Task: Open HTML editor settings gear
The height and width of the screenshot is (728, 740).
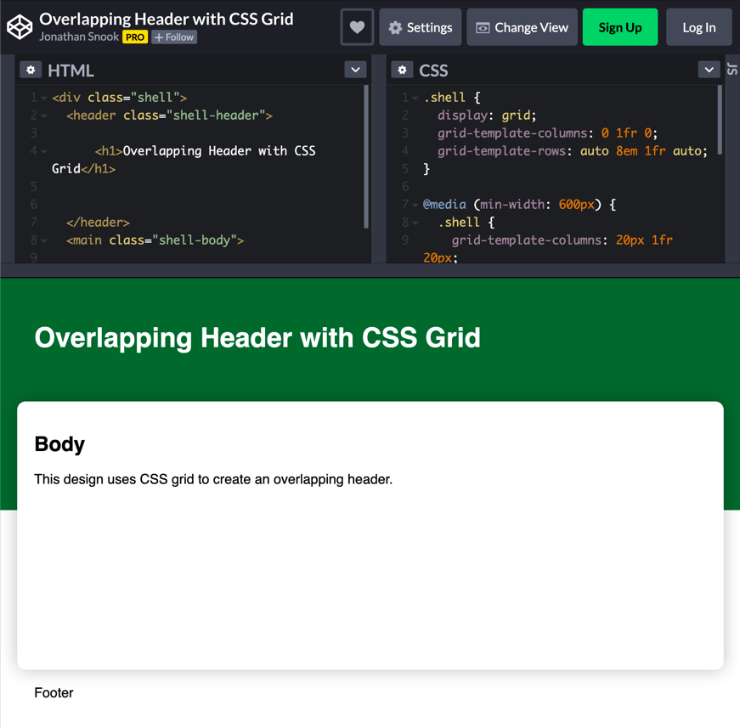Action: click(31, 71)
